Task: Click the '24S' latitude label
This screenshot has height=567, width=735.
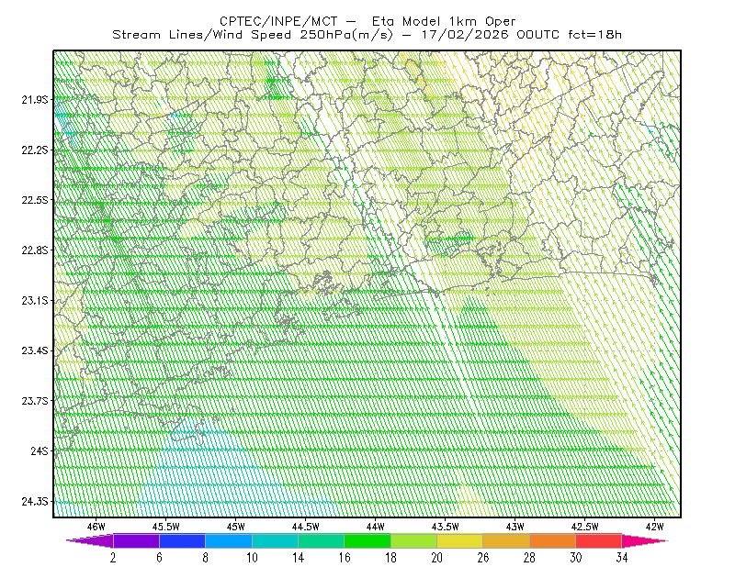Action: [x=40, y=450]
